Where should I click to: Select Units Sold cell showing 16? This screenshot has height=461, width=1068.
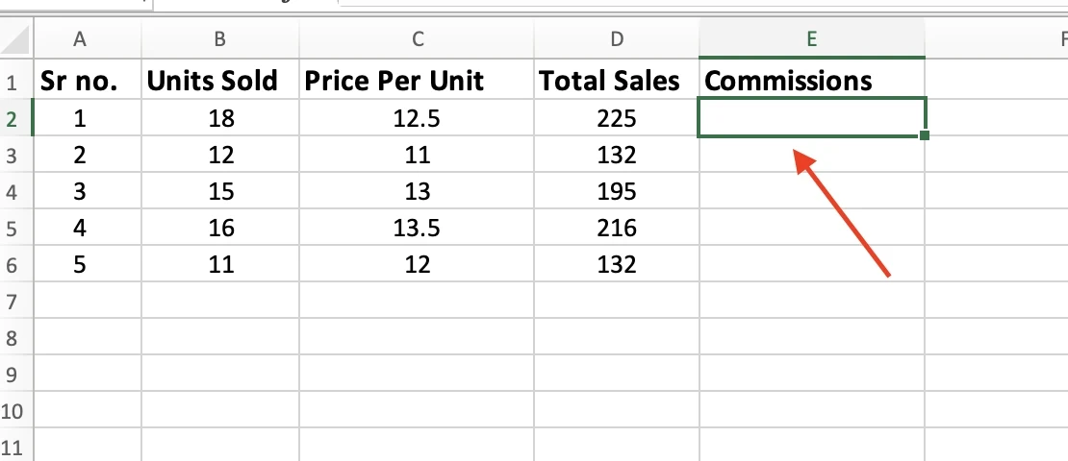(220, 227)
